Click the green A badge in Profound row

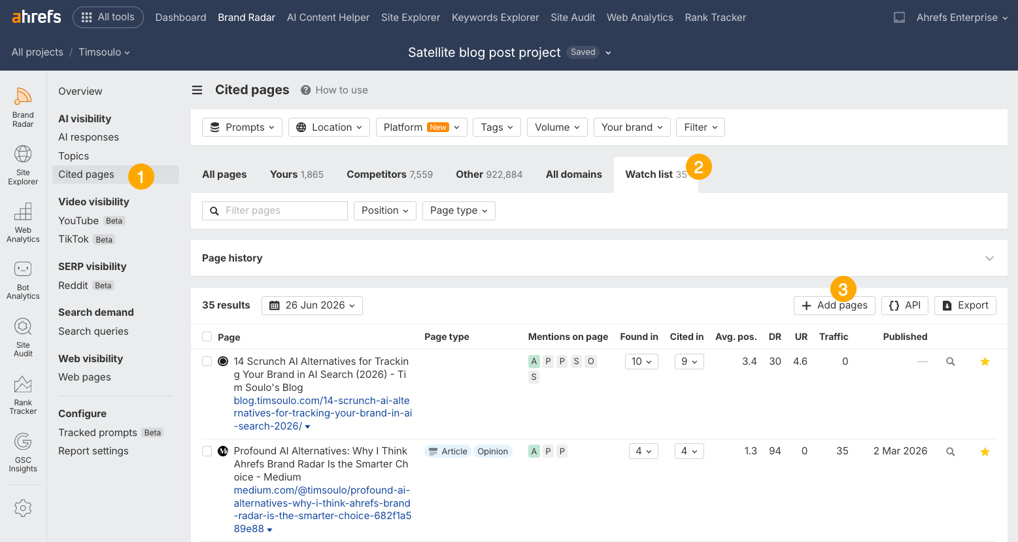(x=534, y=451)
